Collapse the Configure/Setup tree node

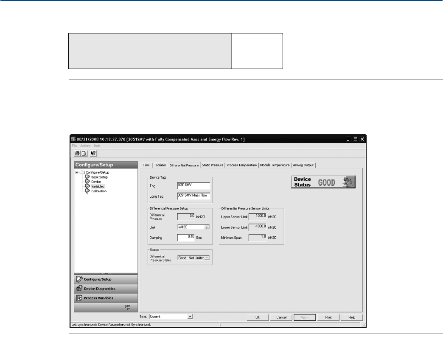coord(76,172)
